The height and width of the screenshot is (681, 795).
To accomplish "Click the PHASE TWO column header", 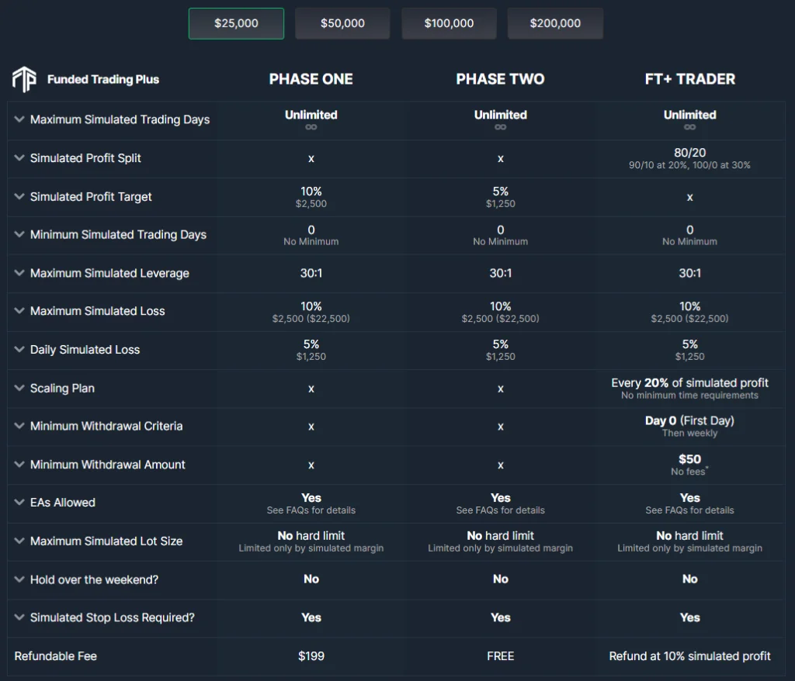I will point(501,79).
